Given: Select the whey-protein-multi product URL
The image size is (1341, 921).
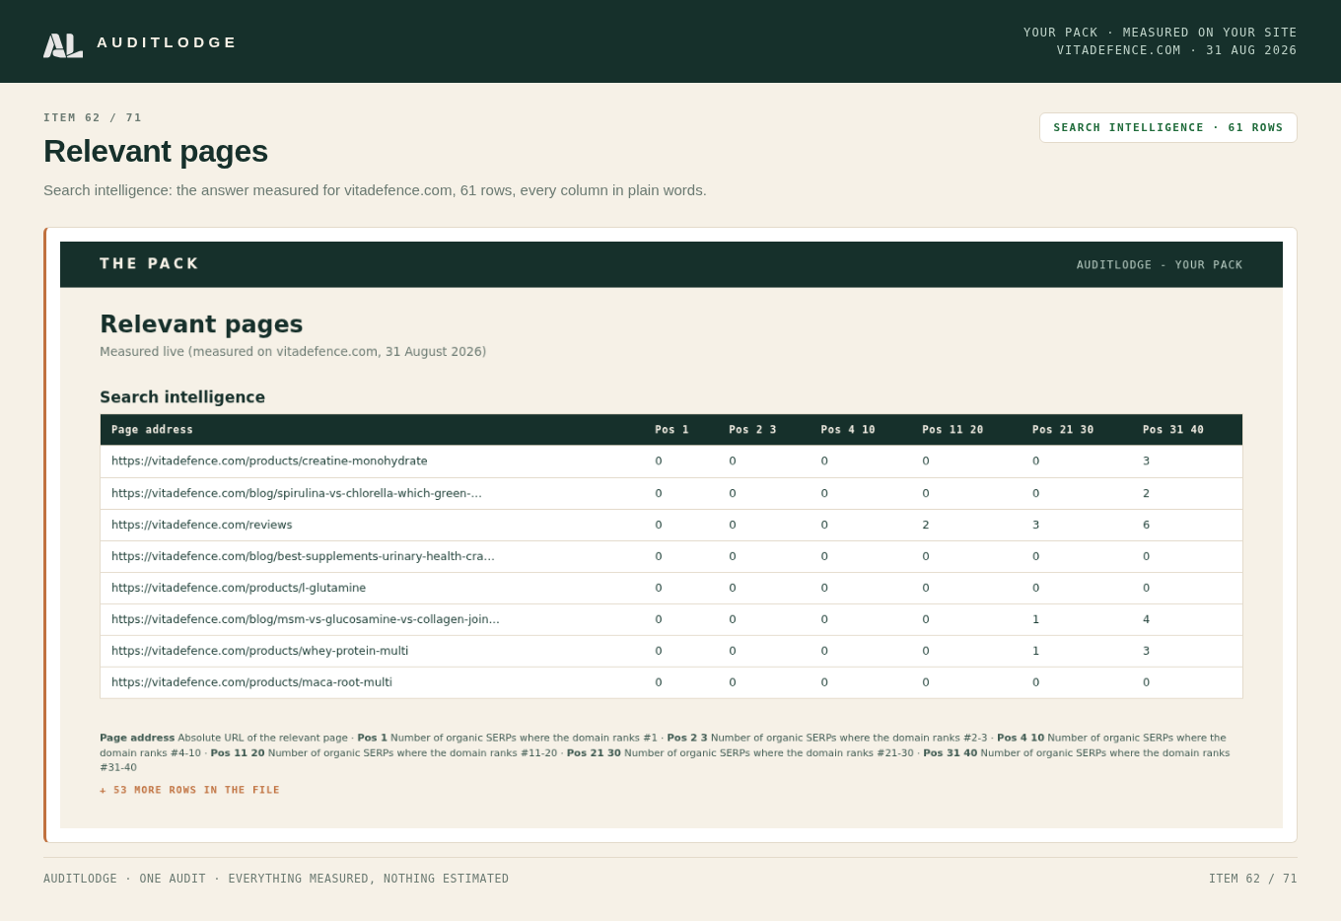Looking at the screenshot, I should (x=260, y=651).
